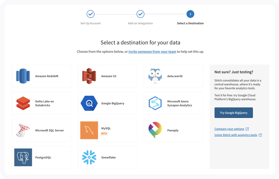This screenshot has width=279, height=179.
Task: Click the Add an Integration checkmark step
Action: click(140, 14)
